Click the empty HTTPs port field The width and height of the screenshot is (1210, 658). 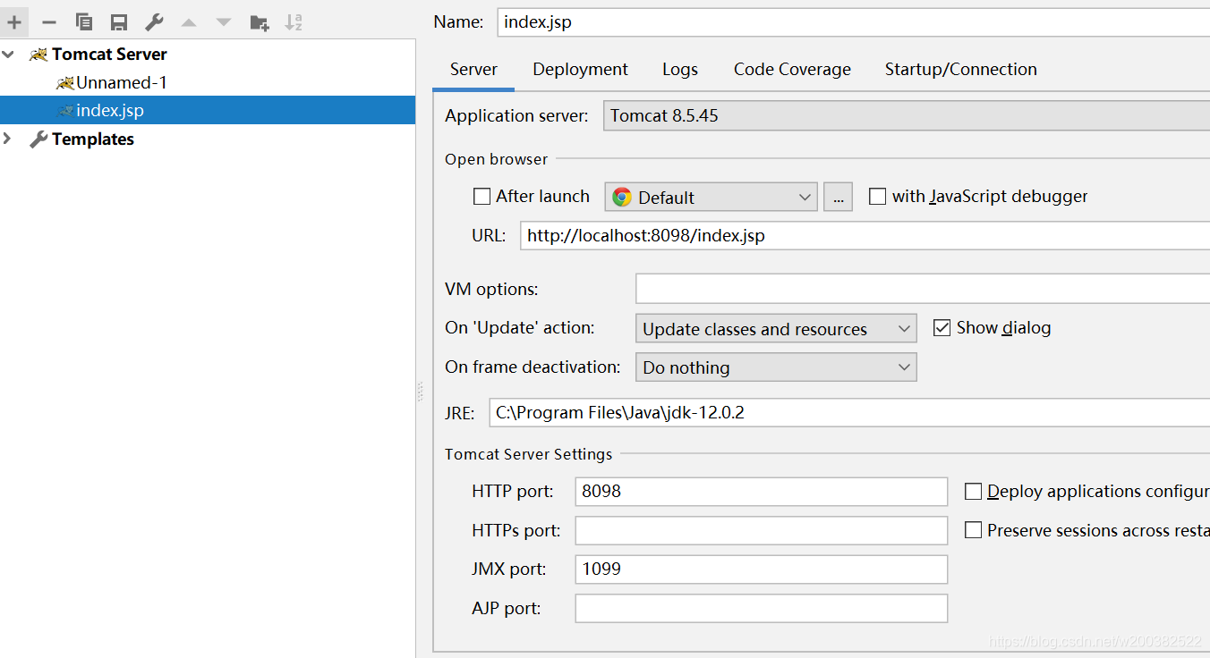click(761, 530)
